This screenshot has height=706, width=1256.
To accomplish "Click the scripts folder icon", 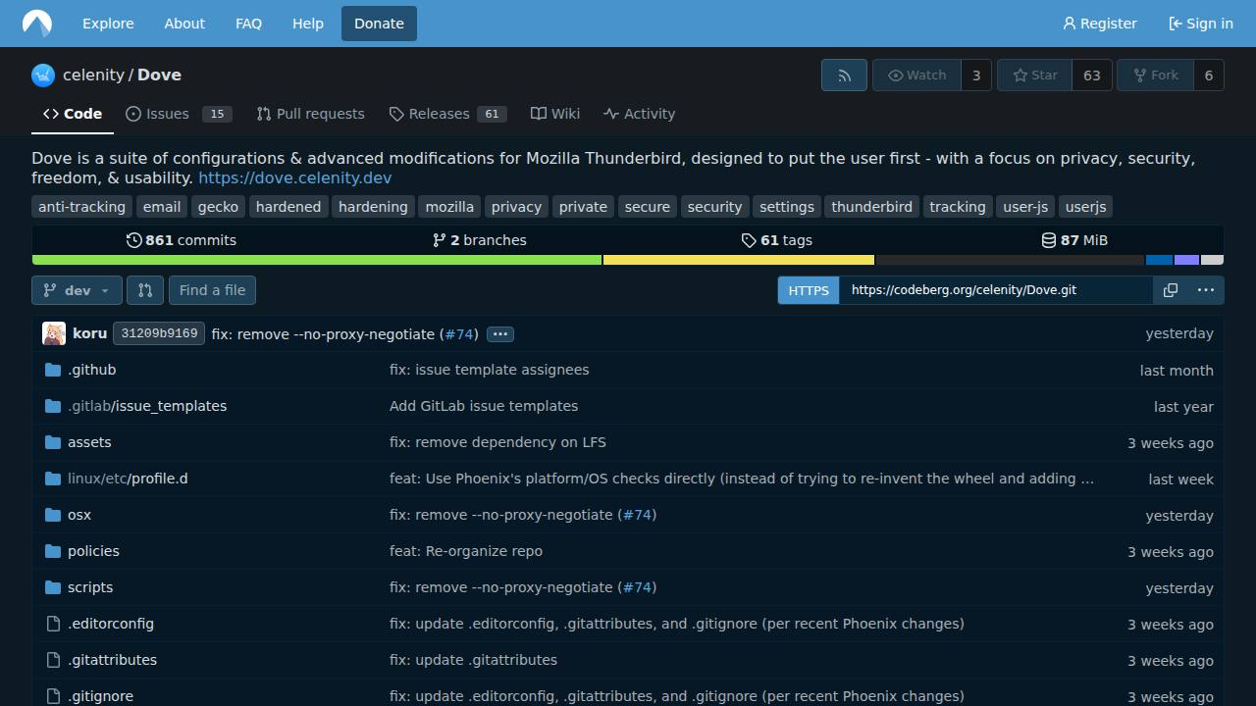I will [x=53, y=587].
